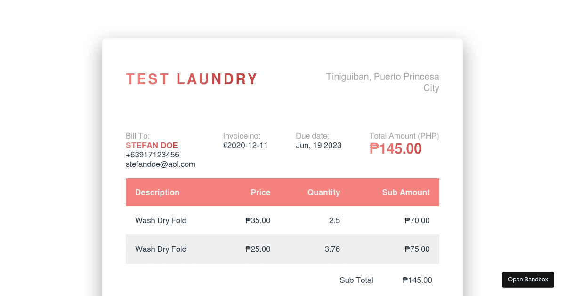Select the first Wash Dry Fold row

click(161, 220)
